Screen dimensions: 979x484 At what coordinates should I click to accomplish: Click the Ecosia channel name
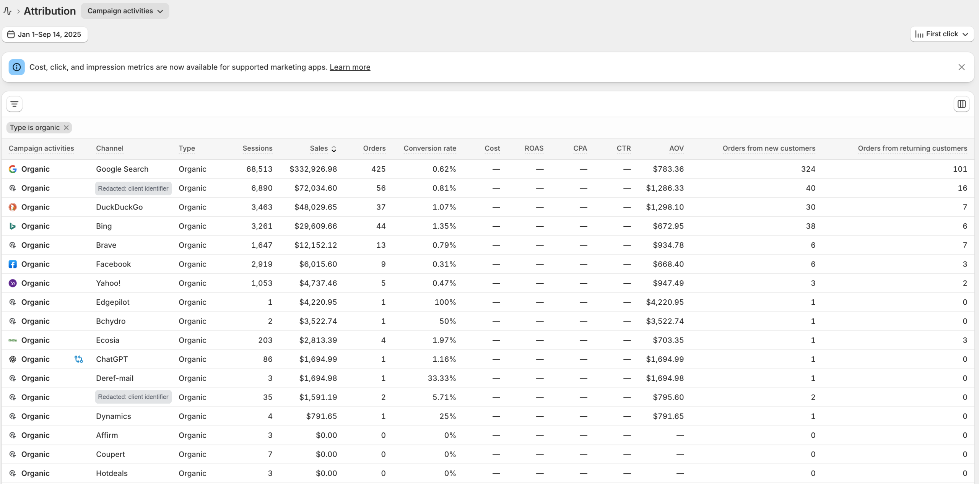tap(107, 340)
